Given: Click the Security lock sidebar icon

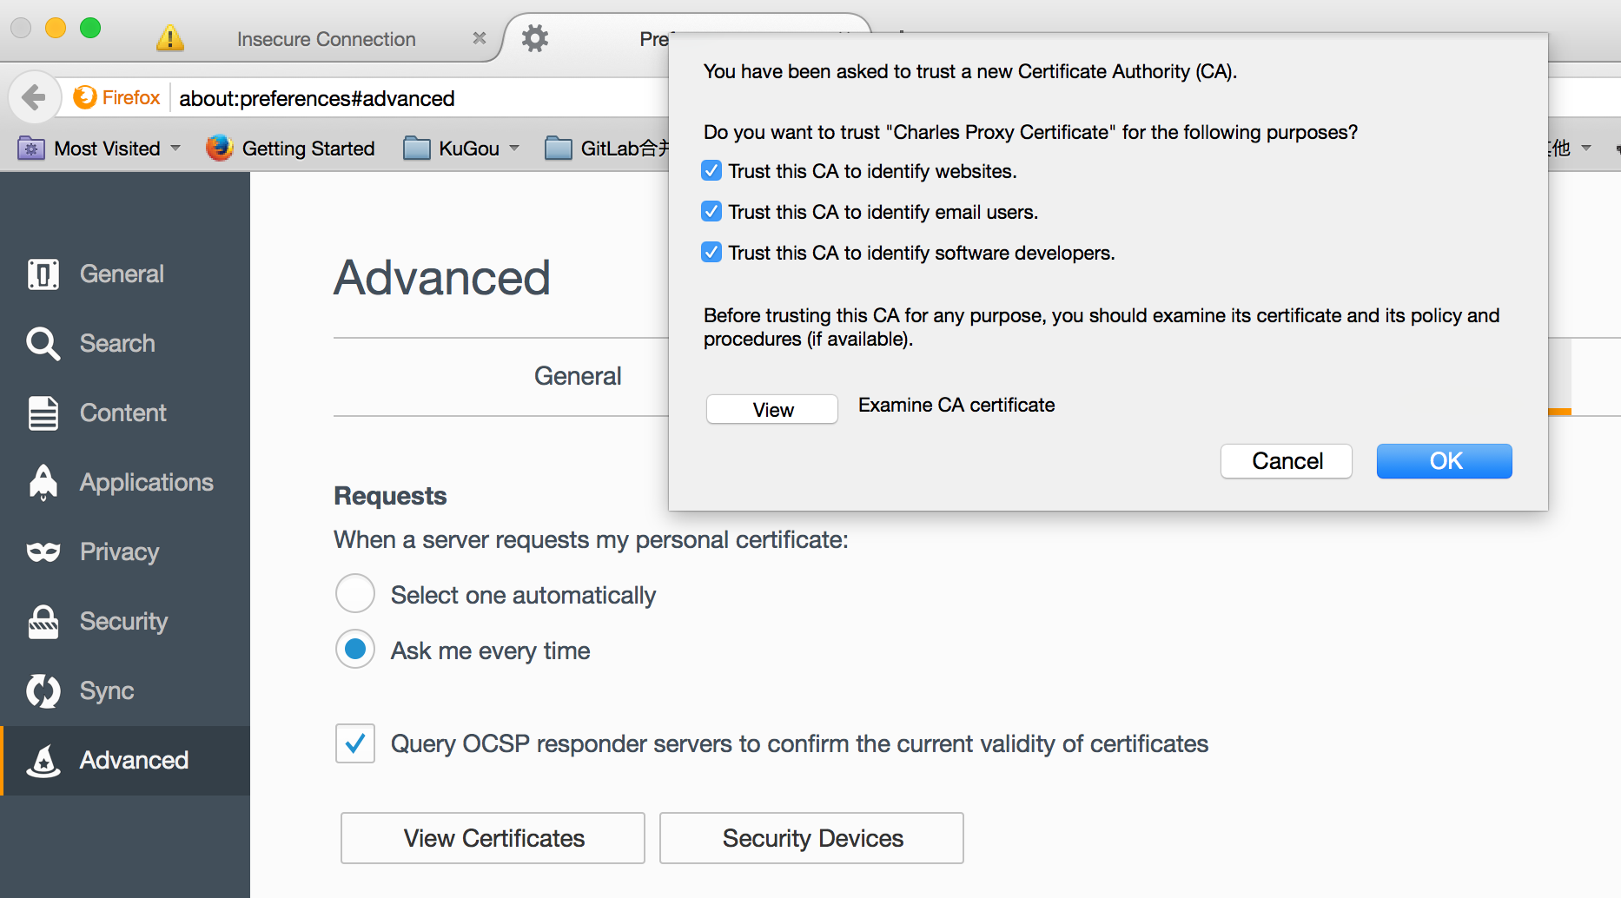Looking at the screenshot, I should (x=43, y=621).
